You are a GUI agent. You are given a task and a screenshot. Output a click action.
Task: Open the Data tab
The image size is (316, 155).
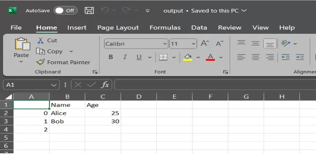[x=199, y=27]
